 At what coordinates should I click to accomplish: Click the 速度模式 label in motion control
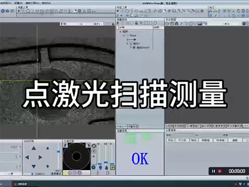point(56,174)
